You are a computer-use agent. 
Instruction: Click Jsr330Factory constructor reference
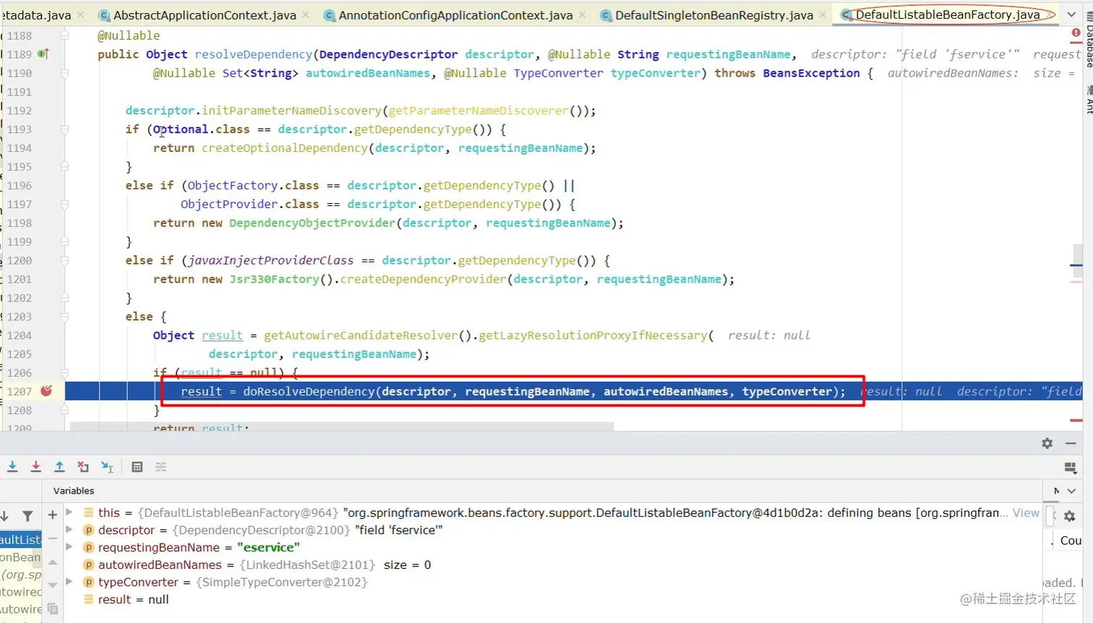(x=274, y=279)
